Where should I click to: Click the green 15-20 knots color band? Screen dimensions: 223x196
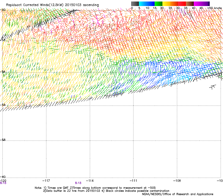pyautogui.click(x=159, y=4)
